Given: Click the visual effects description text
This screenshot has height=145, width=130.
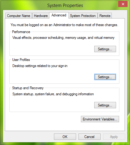Looking at the screenshot, I should 63,38.
